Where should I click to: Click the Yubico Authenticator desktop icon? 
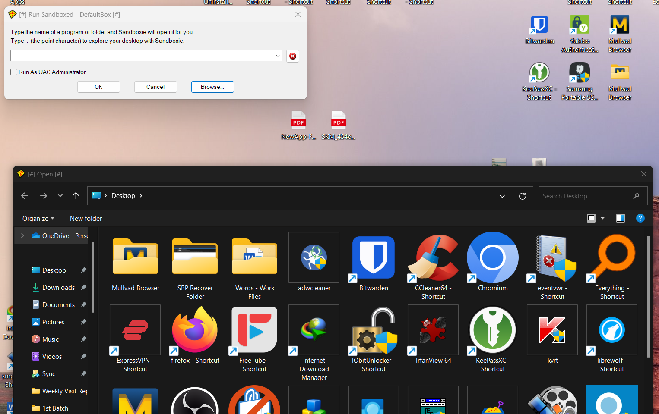(580, 34)
